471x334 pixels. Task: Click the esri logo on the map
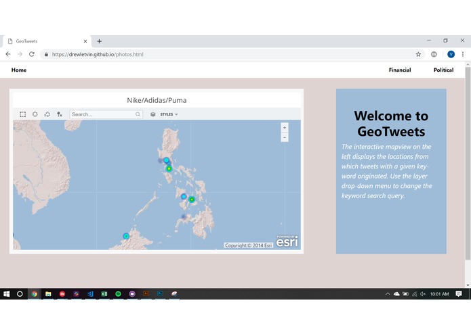coord(287,241)
